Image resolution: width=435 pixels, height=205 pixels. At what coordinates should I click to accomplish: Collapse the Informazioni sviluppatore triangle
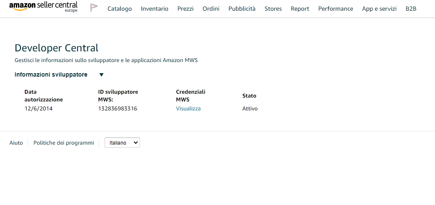coord(101,74)
